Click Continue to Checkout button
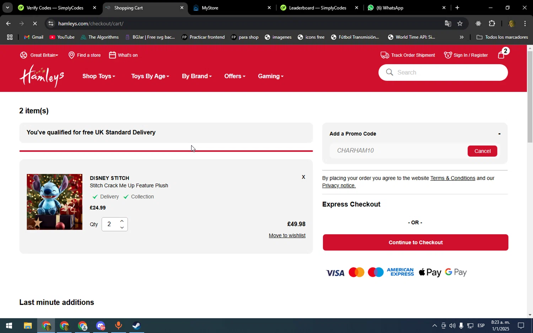 click(415, 242)
